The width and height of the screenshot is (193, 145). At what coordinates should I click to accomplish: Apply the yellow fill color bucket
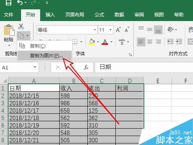click(92, 42)
